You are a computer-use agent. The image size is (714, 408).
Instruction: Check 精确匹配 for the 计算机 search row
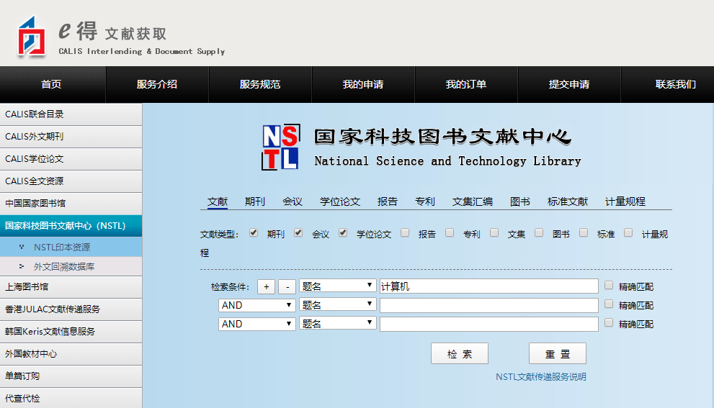point(609,285)
